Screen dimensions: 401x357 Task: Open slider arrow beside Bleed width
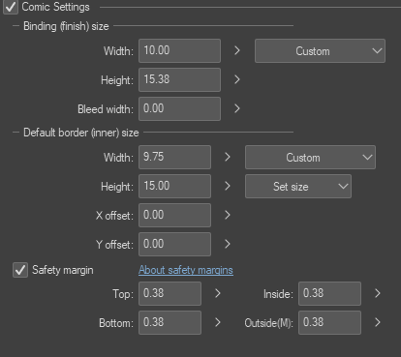237,108
